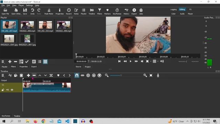Open the Peak Meter panel
Image resolution: width=220 pixels, height=124 pixels.
(x=49, y=11)
